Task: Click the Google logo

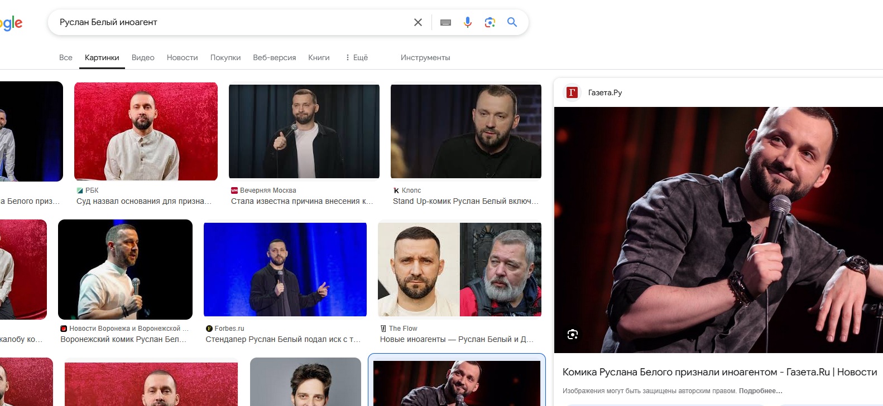Action: 11,23
